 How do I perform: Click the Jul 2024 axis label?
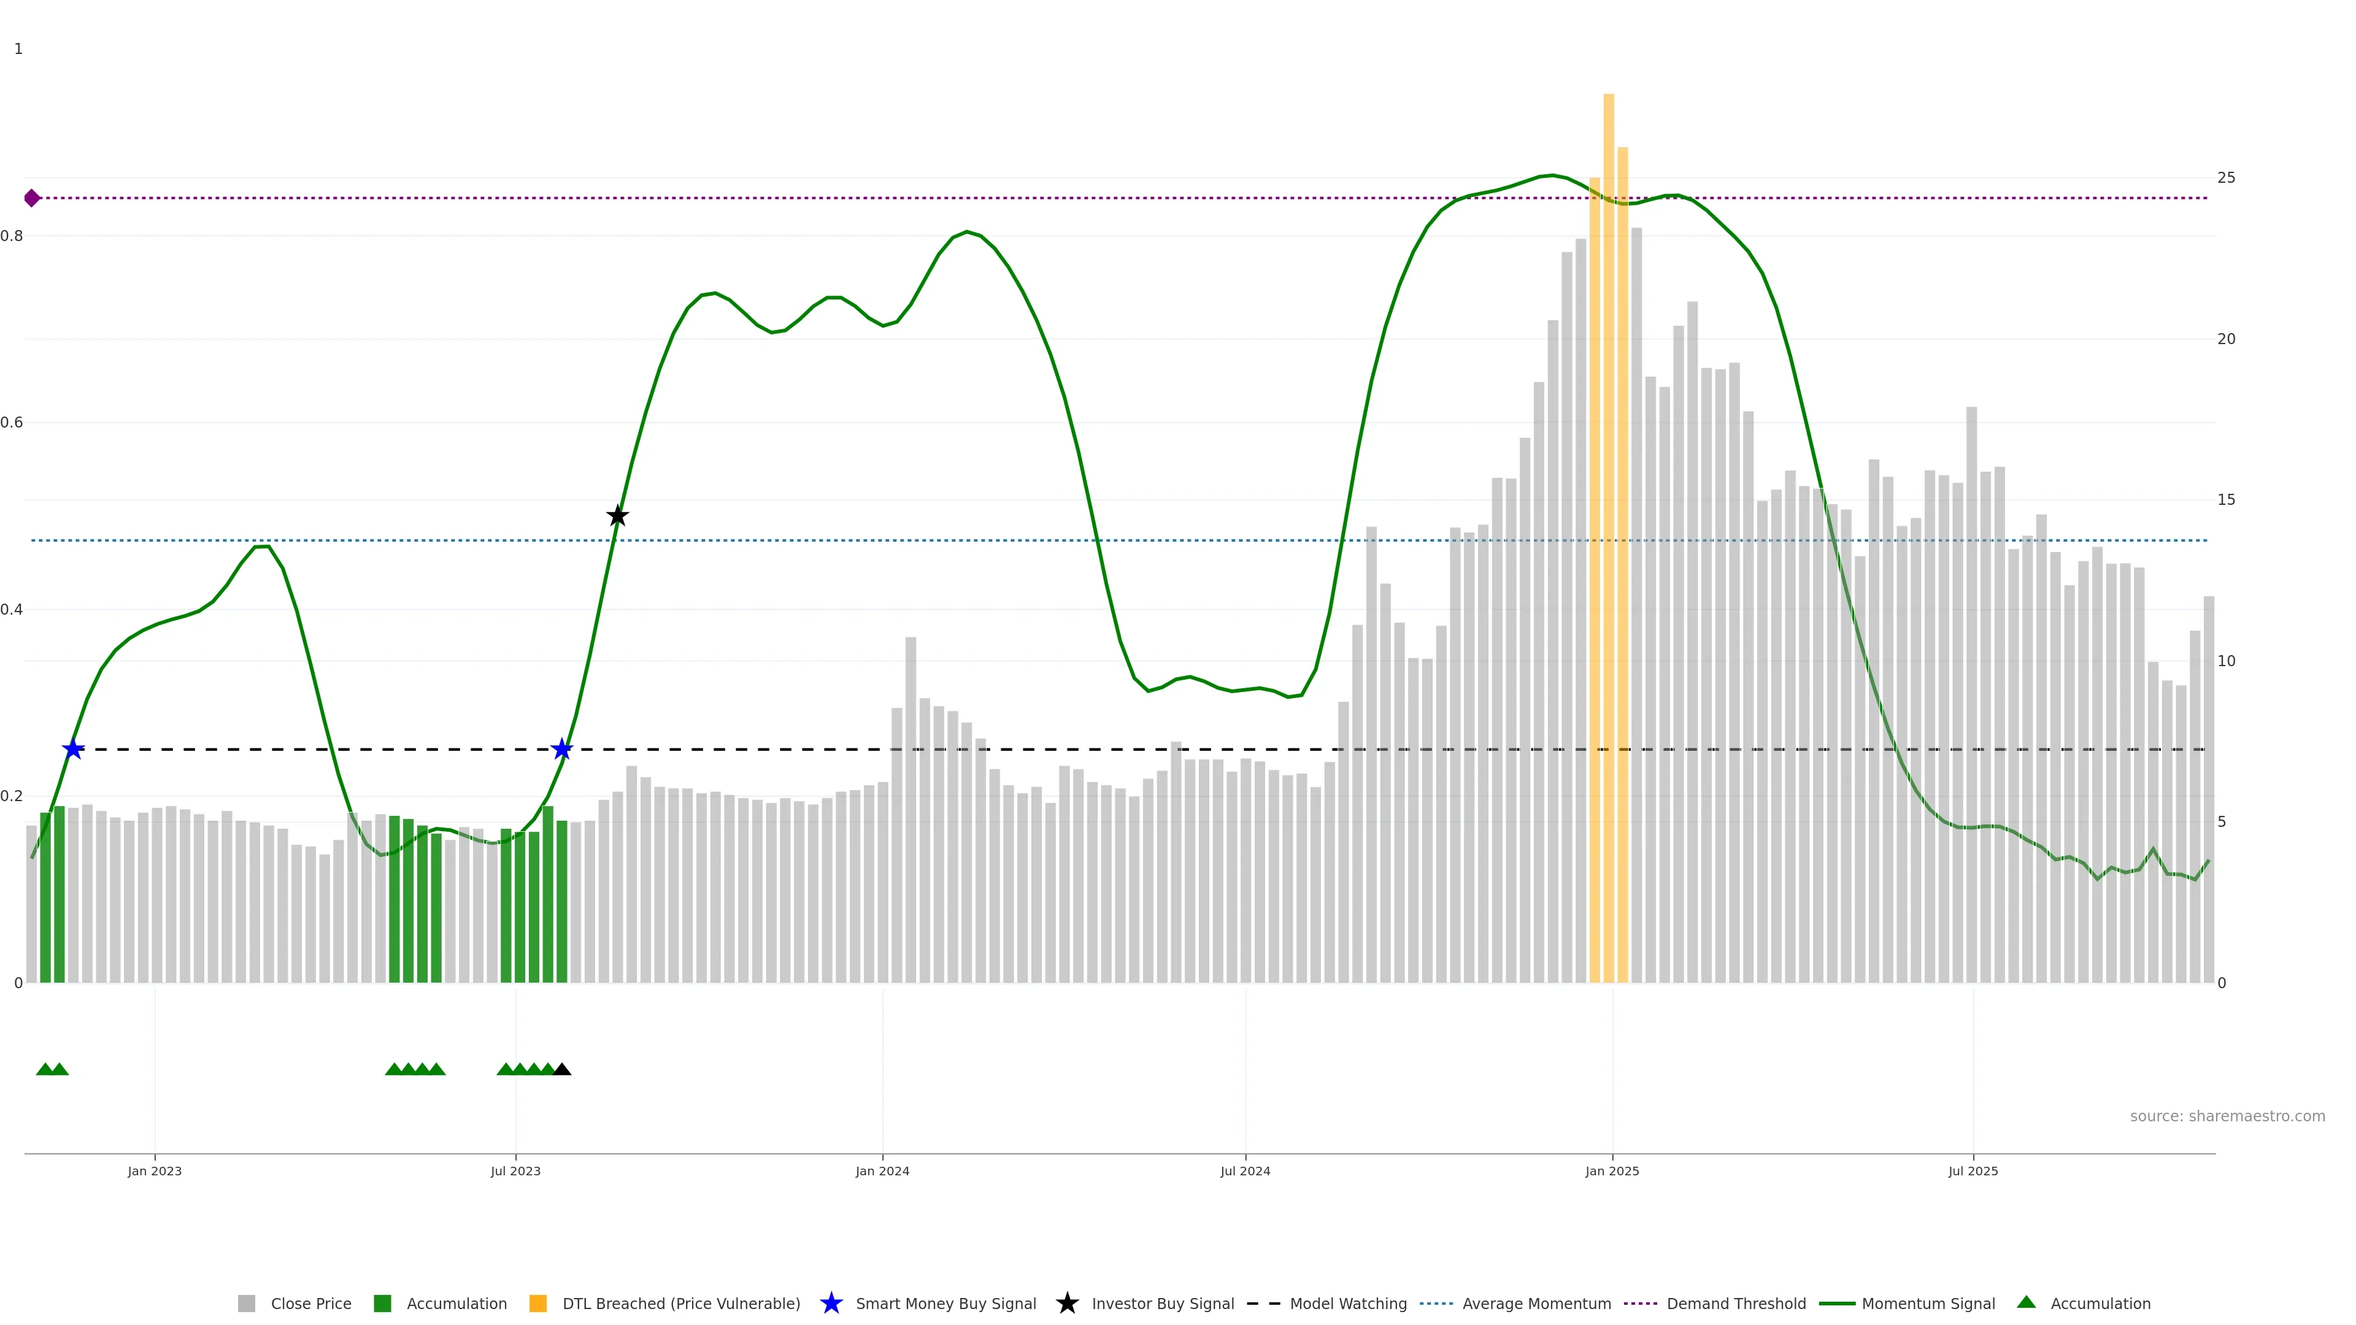(x=1245, y=1170)
